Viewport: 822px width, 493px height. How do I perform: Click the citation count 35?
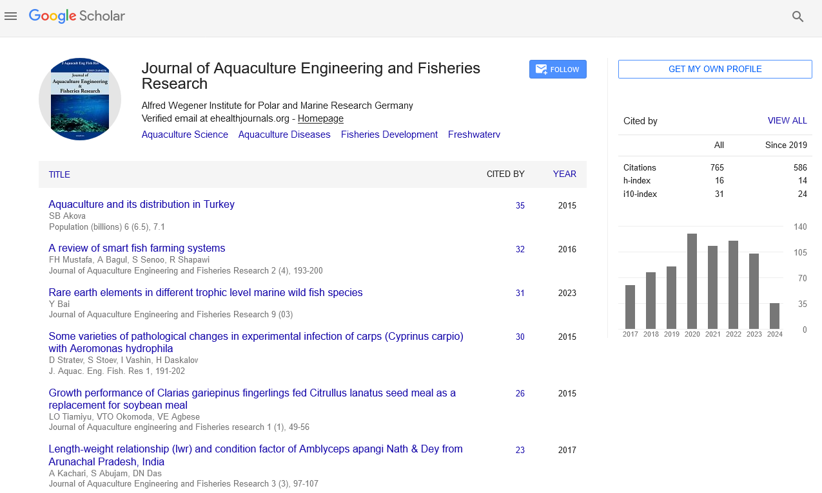point(520,206)
